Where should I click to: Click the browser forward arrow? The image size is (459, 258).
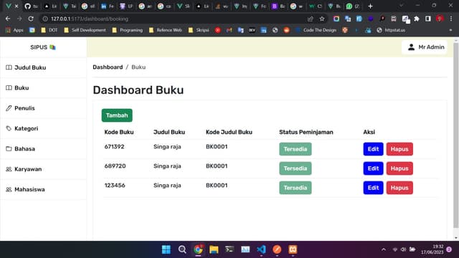point(19,19)
